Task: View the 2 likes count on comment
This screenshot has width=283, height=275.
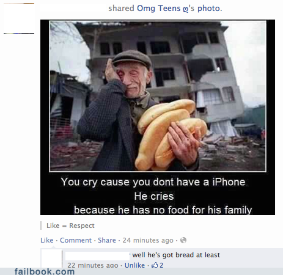Action: click(161, 265)
